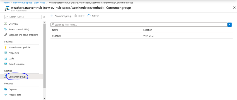Screen dimensions: 237x100
Task: Click the Export template monitor icon
Action: [6, 64]
